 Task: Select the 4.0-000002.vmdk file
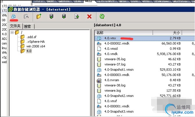click(117, 43)
